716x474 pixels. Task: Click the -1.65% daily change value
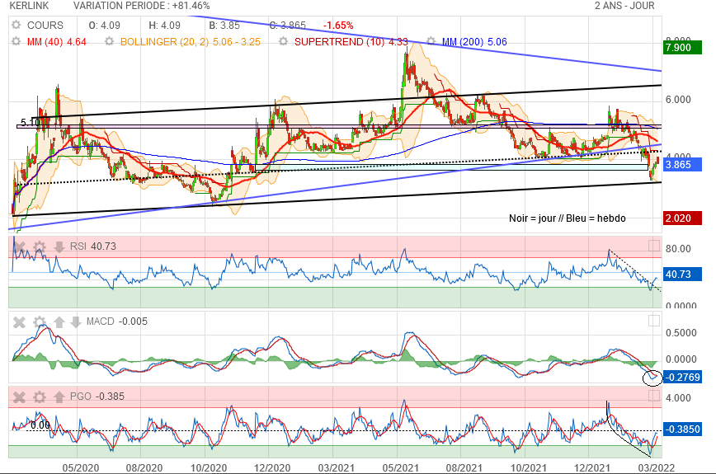click(x=338, y=25)
